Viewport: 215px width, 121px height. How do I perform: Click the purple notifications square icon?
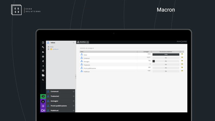pos(43,106)
